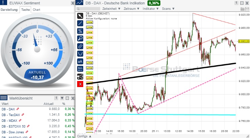Click the 25.11. date label on time axis
Screen dimensions: 250x138
156,131
